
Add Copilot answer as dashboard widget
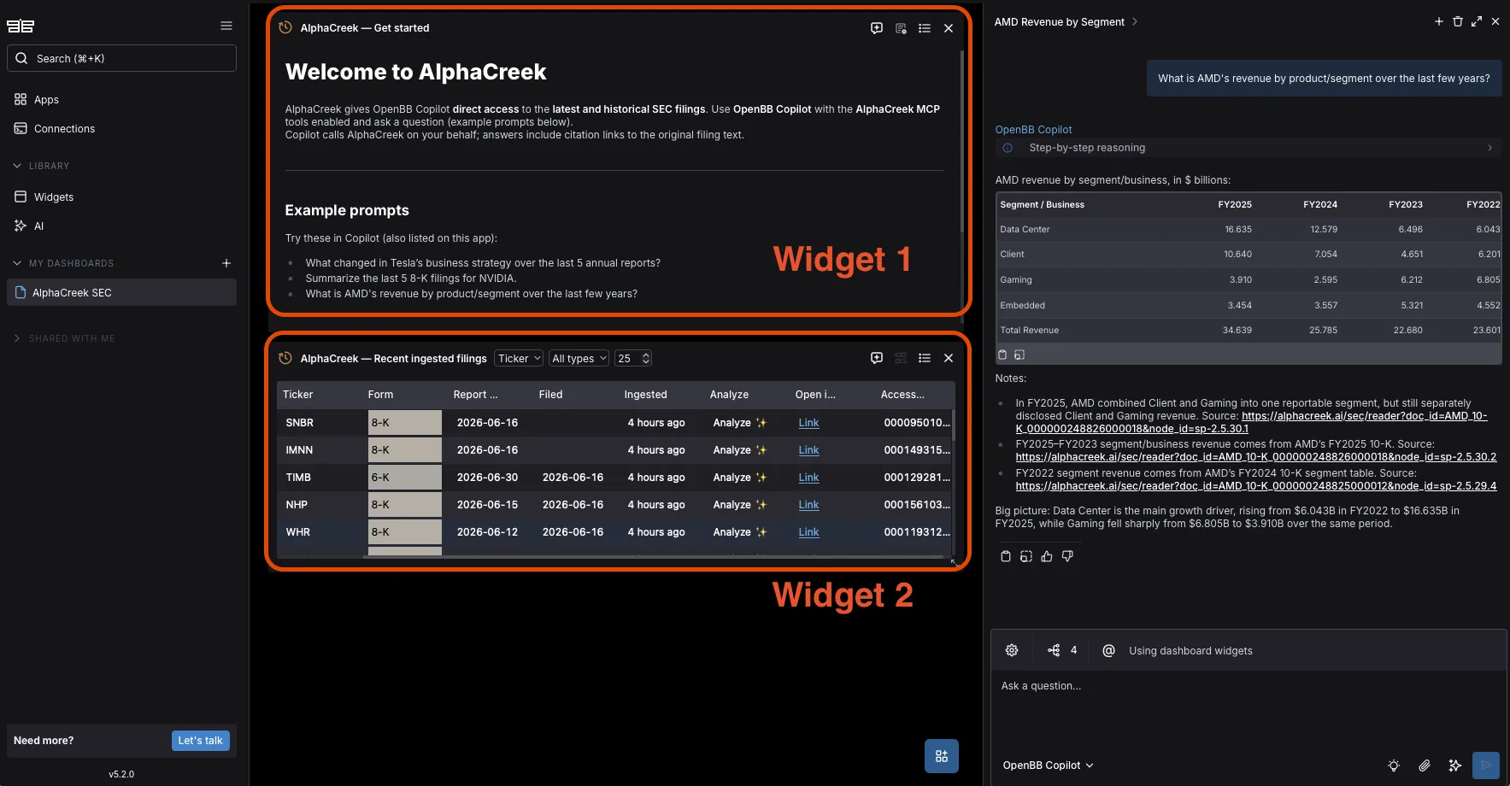click(1026, 556)
